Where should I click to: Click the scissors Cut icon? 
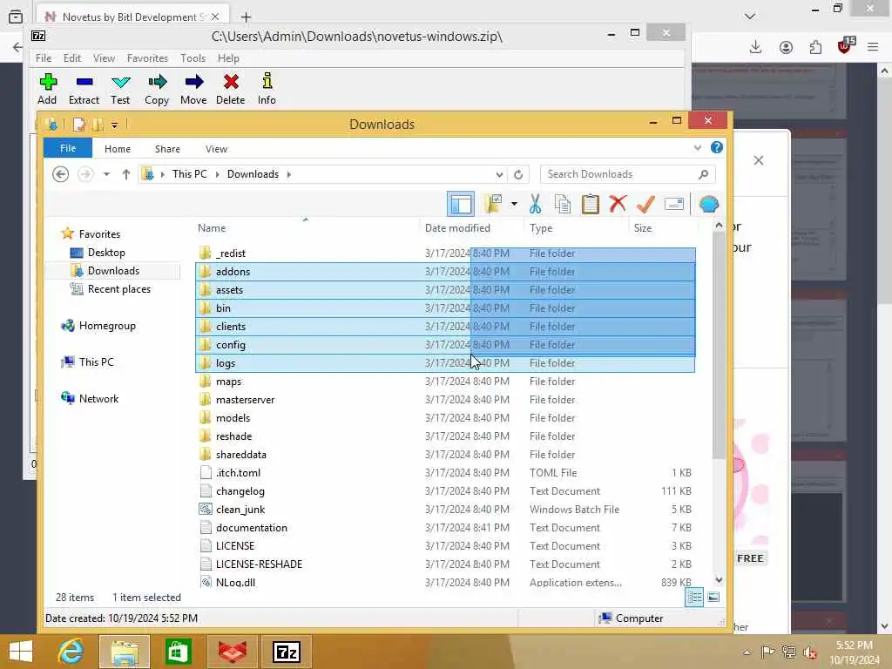[535, 204]
